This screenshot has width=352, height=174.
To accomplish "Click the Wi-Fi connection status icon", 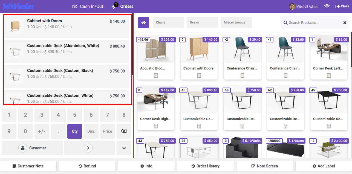I will pos(327,6).
